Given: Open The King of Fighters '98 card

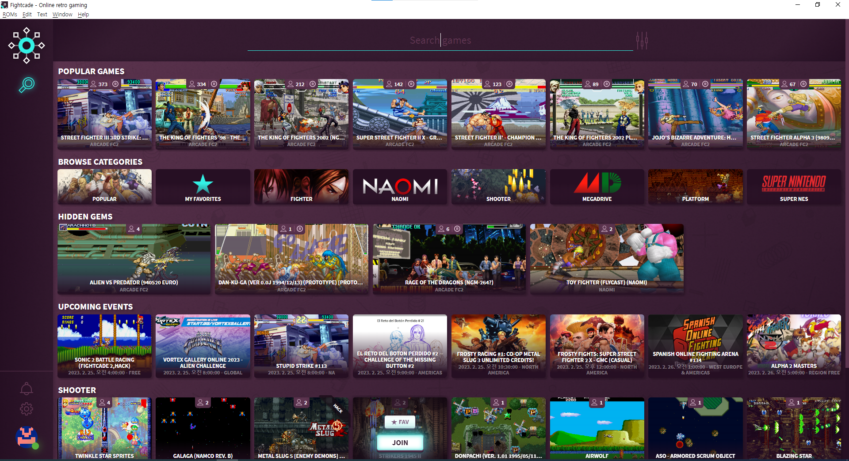Looking at the screenshot, I should click(203, 114).
